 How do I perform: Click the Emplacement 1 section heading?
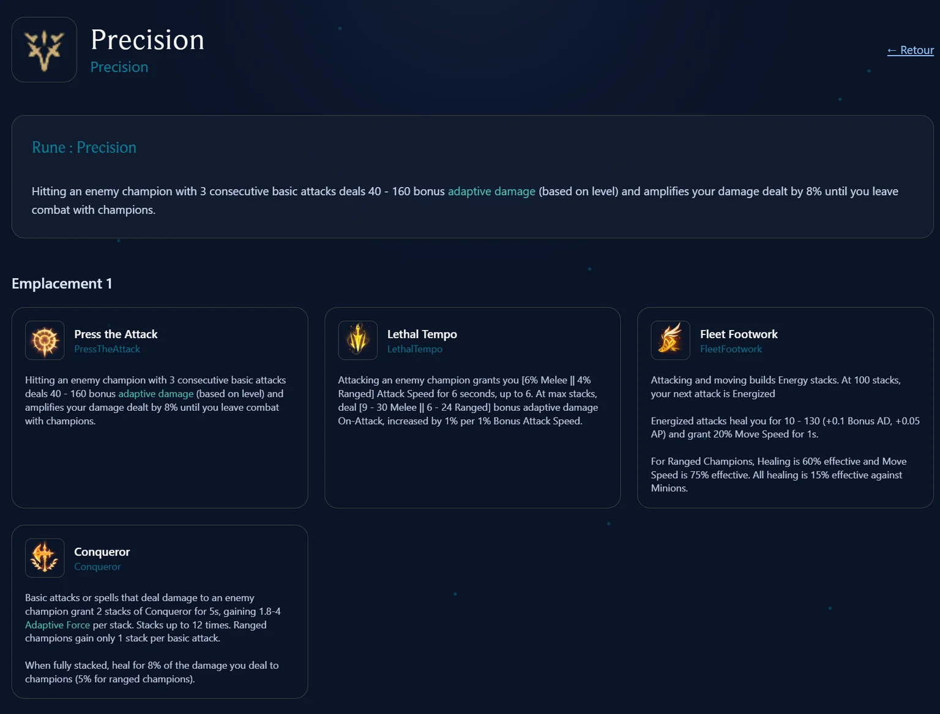point(62,284)
